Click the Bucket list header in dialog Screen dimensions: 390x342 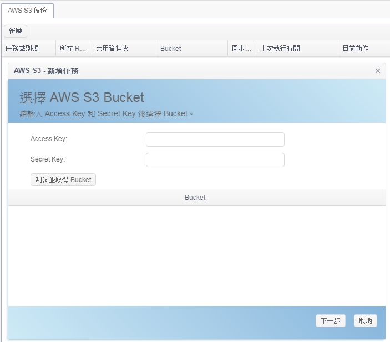tap(195, 198)
